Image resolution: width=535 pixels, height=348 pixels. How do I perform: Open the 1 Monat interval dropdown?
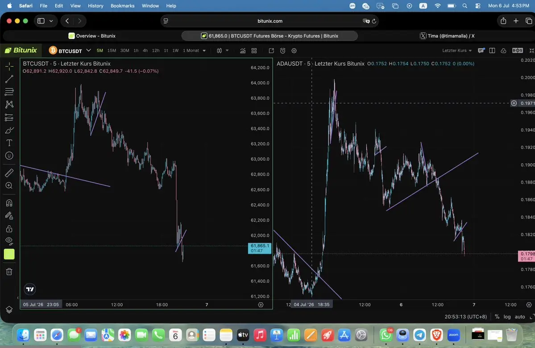(x=195, y=50)
